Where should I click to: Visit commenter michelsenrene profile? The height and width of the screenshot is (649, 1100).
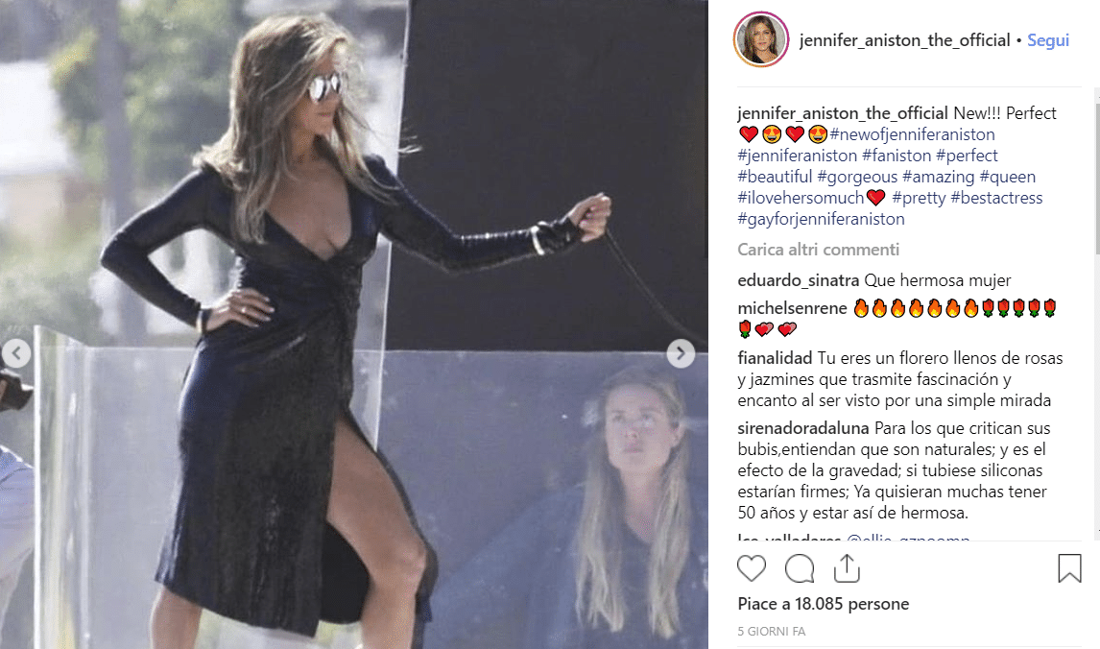coord(792,308)
